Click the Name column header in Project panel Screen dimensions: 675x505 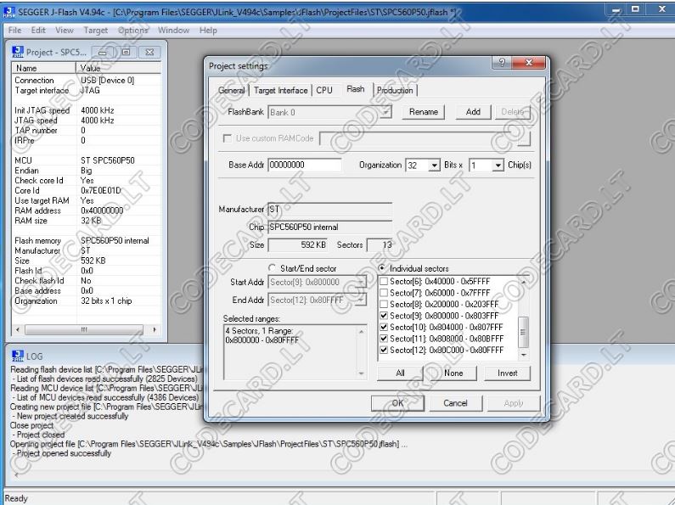coord(43,68)
